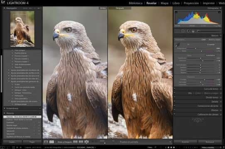
Task: Toggle the Curva de tonos panel switch
Action: [x=174, y=89]
